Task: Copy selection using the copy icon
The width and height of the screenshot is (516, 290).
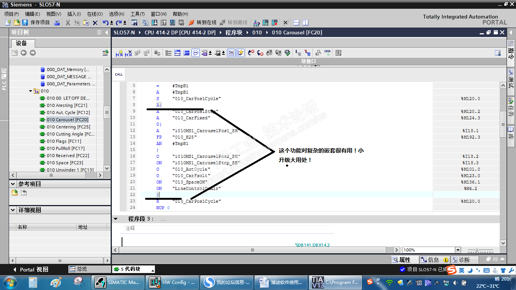Action: (77, 23)
